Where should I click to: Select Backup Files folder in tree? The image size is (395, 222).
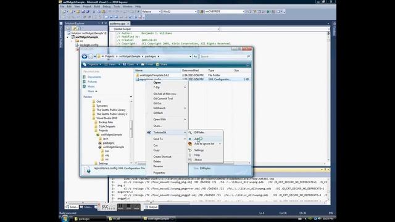(x=106, y=122)
